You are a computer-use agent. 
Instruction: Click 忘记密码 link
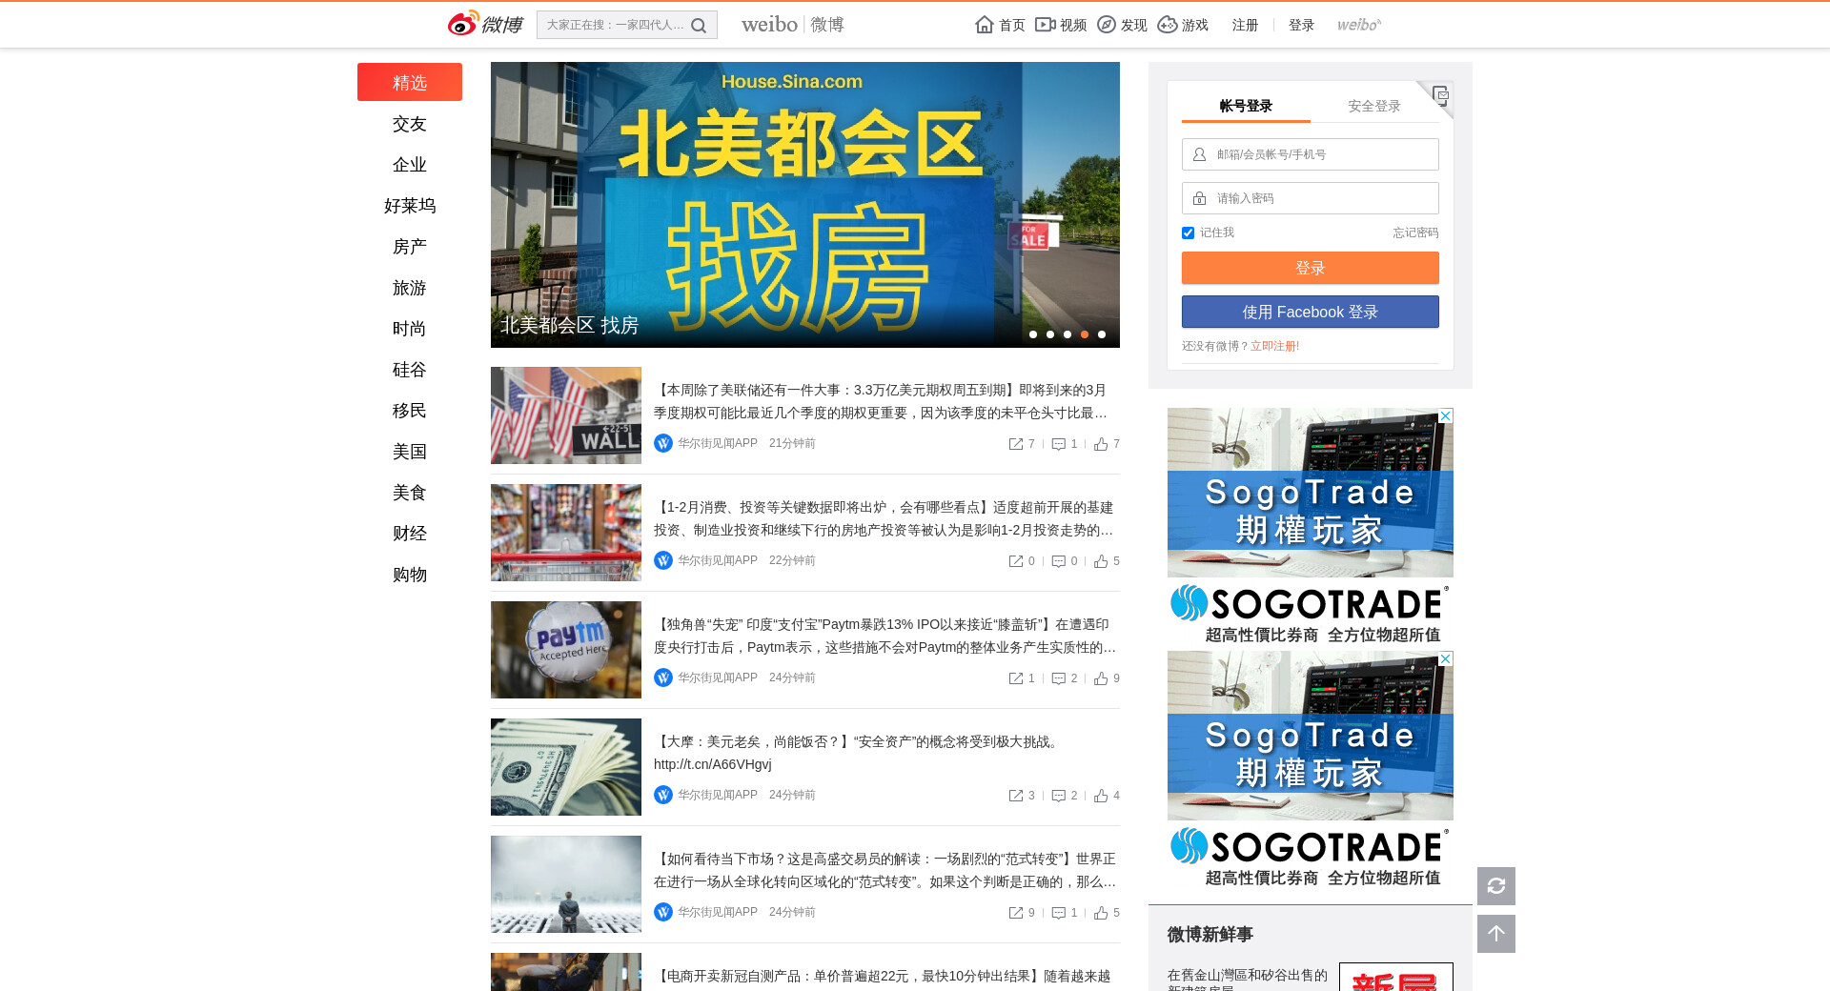click(1414, 233)
